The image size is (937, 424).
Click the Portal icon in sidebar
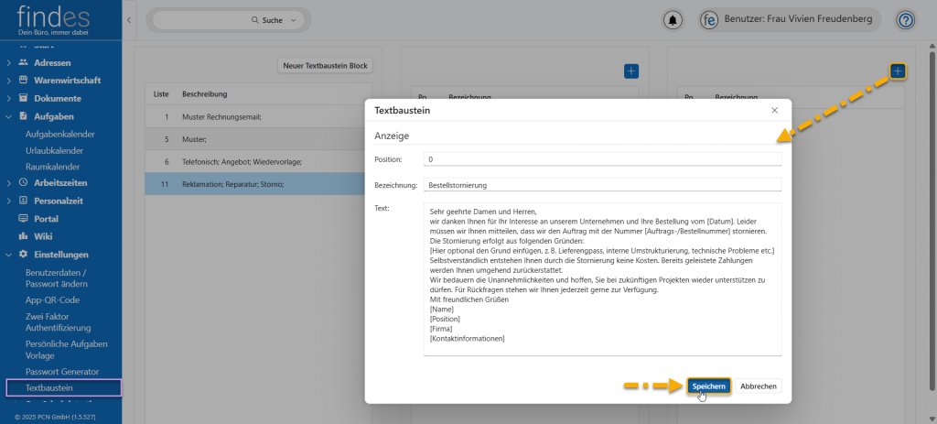[24, 219]
